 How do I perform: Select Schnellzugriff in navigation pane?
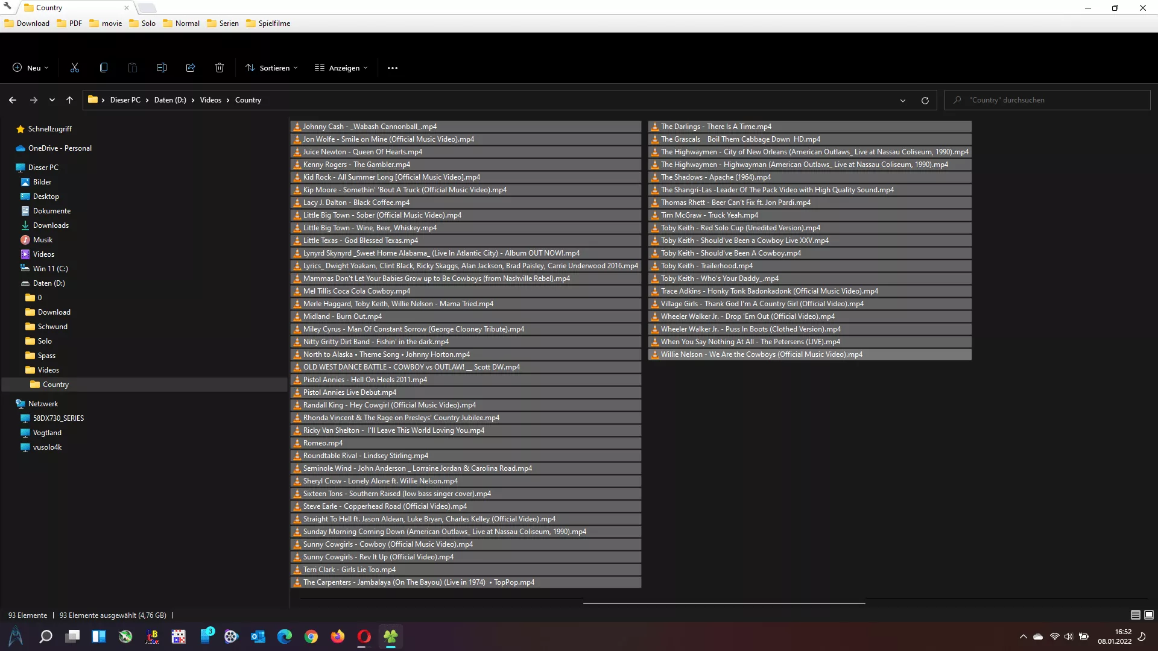click(x=49, y=129)
